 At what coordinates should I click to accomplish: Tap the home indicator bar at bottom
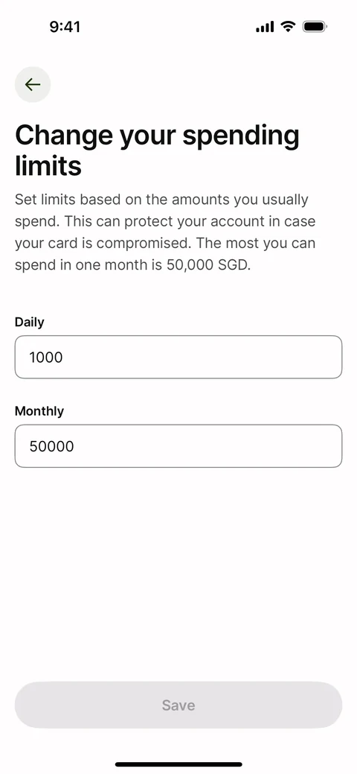[x=178, y=764]
